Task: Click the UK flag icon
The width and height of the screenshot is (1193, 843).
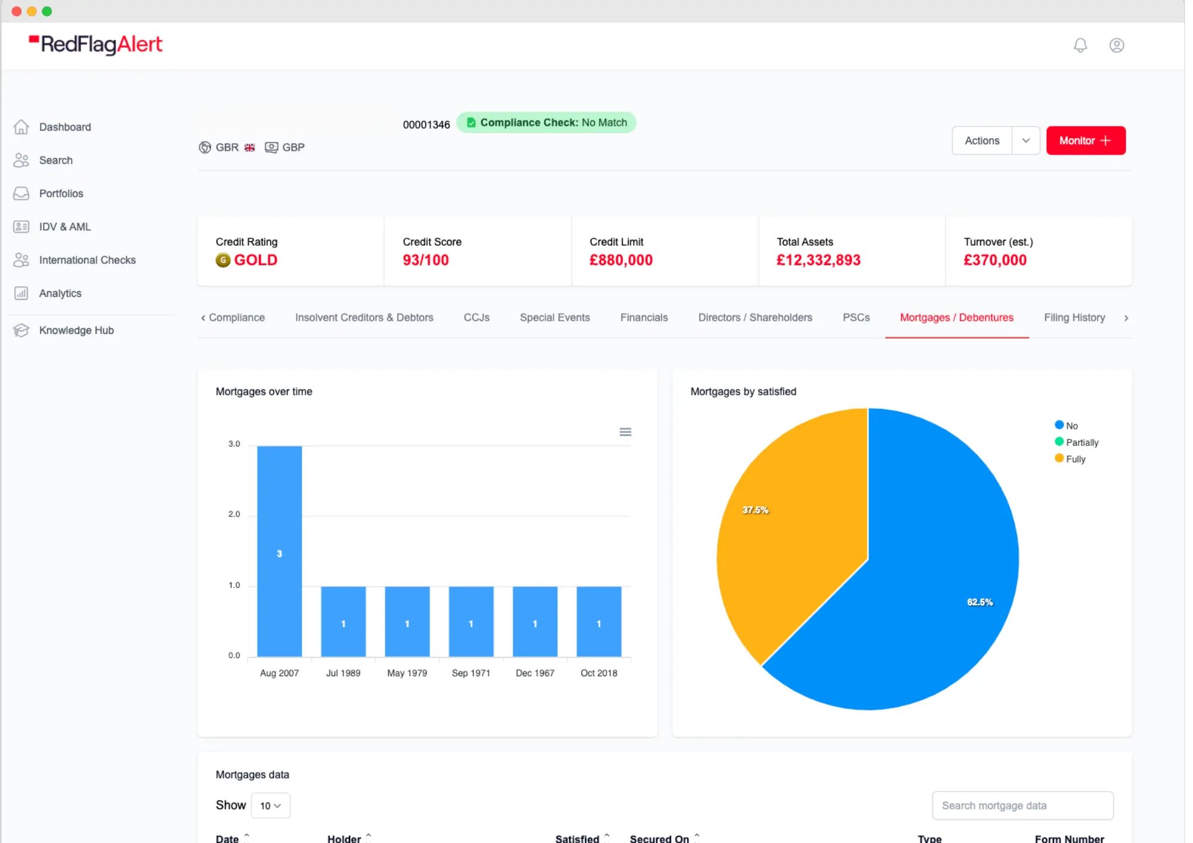Action: click(x=250, y=147)
